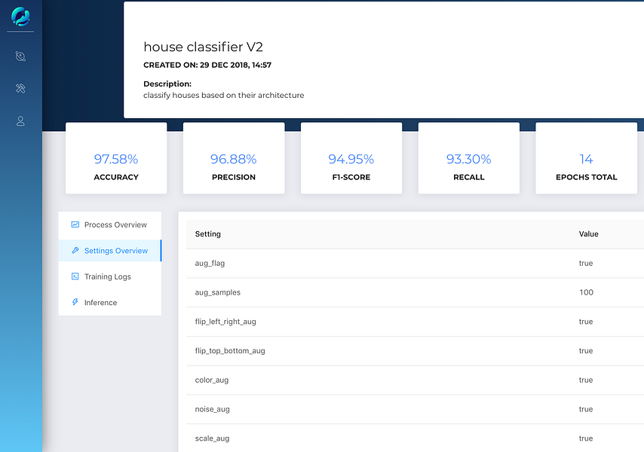This screenshot has width=644, height=452.
Task: Click the app logo in sidebar
Action: tap(20, 17)
